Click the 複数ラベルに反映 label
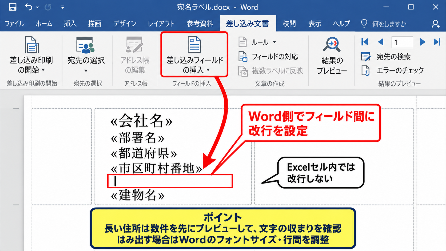 coord(278,71)
